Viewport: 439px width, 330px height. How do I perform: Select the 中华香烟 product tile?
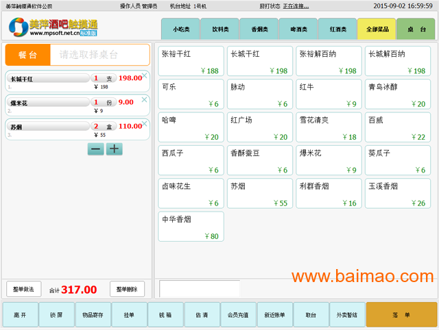click(x=191, y=226)
